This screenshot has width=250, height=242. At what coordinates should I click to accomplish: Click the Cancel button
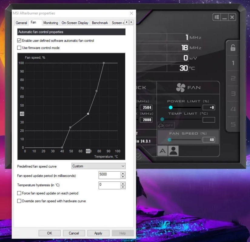(x=74, y=233)
